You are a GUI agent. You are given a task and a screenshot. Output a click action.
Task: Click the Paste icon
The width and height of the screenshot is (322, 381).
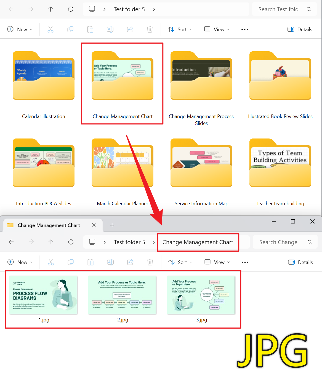pyautogui.click(x=90, y=29)
